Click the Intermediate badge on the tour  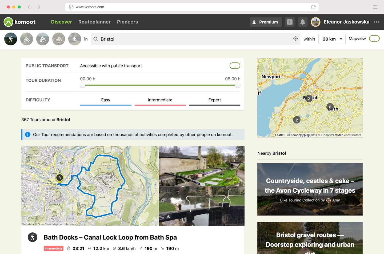pyautogui.click(x=54, y=248)
